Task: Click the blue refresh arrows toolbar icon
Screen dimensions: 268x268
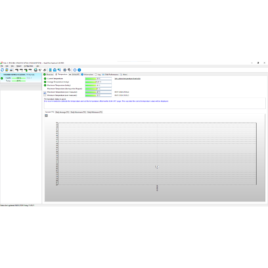Action: click(x=2, y=70)
